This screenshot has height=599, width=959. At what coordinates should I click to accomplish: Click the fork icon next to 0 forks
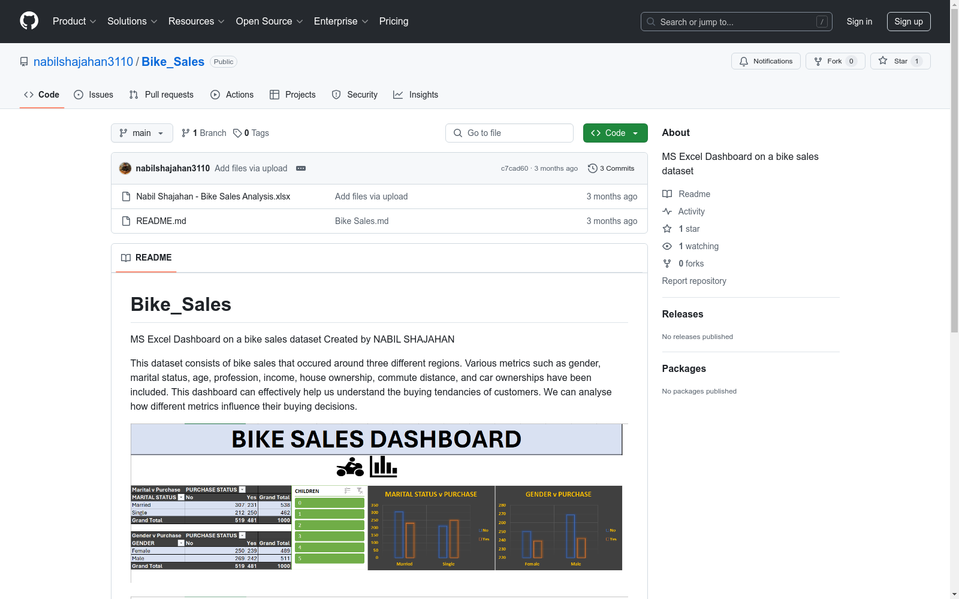pos(667,264)
